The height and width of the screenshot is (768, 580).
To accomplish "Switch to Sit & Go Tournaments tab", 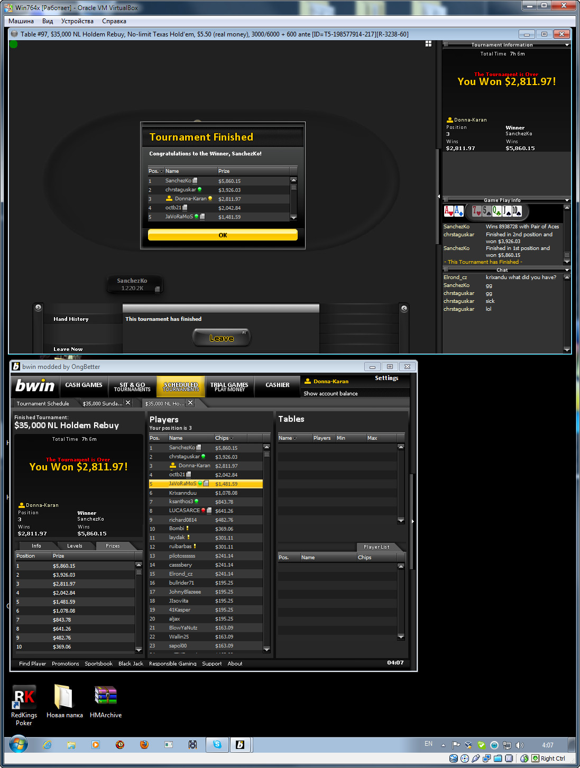I will click(132, 387).
